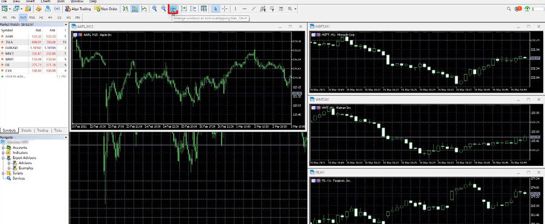Expand the Scripts node in Navigator
Screen dimensions: 545x224
3,173
